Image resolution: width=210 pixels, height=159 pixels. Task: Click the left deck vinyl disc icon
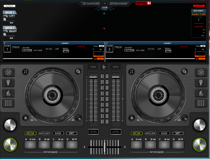[78, 71]
